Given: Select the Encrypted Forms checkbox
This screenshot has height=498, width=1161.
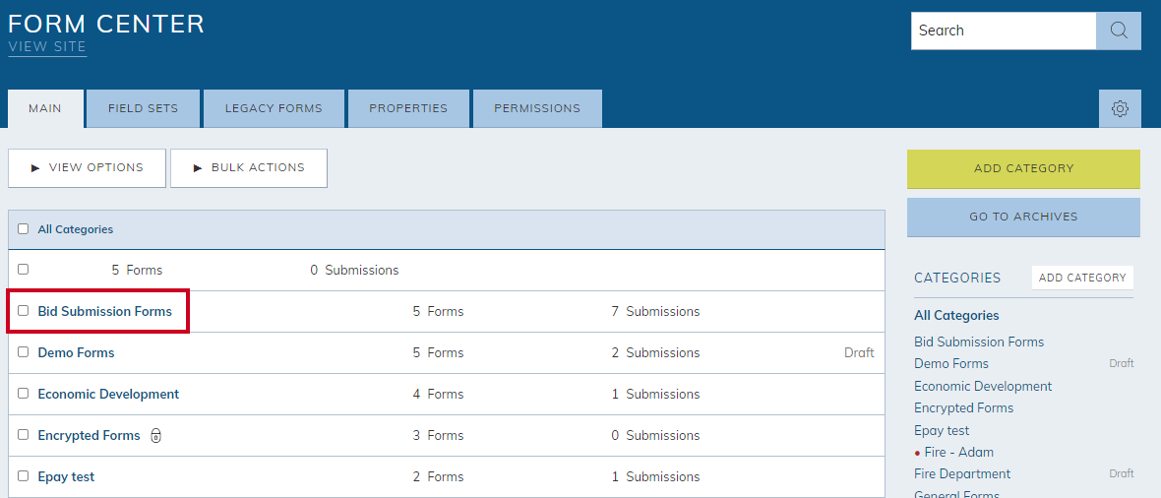Looking at the screenshot, I should click(23, 435).
